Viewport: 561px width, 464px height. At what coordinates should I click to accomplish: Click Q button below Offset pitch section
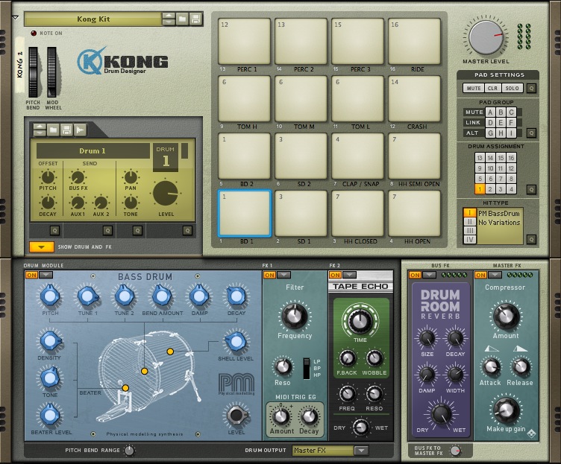(54, 231)
